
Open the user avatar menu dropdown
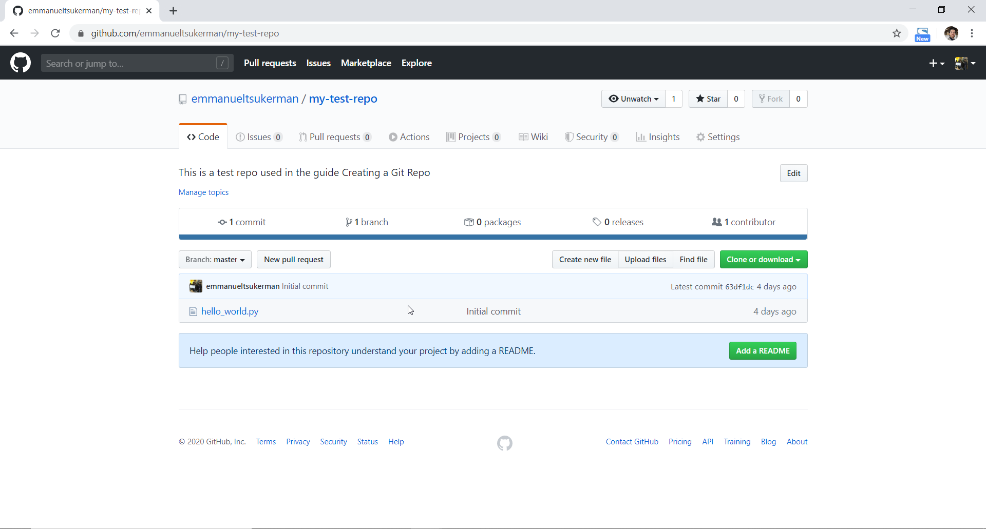(x=965, y=63)
